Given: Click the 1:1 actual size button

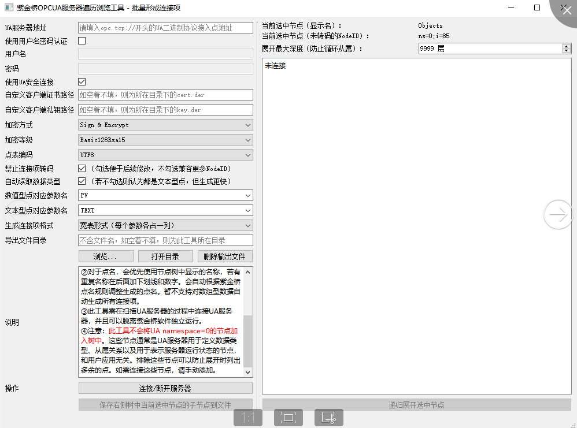Looking at the screenshot, I should coord(248,418).
